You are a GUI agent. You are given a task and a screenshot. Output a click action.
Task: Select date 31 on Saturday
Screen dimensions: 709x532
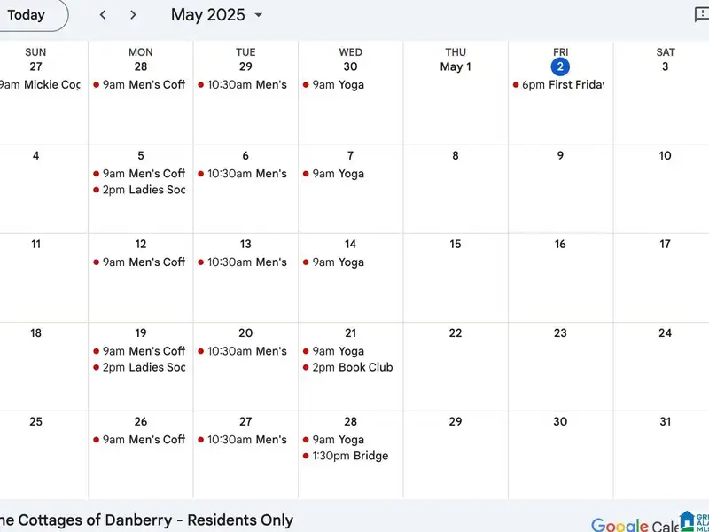pos(665,422)
